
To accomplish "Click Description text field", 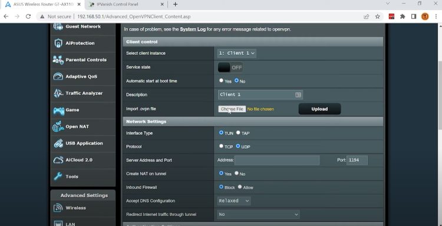I will [260, 95].
